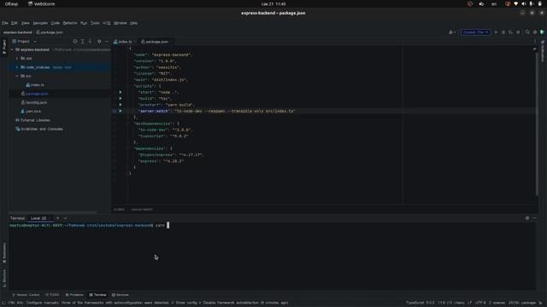Open Search Everywhere magnifier
This screenshot has height=307, width=547.
(527, 32)
